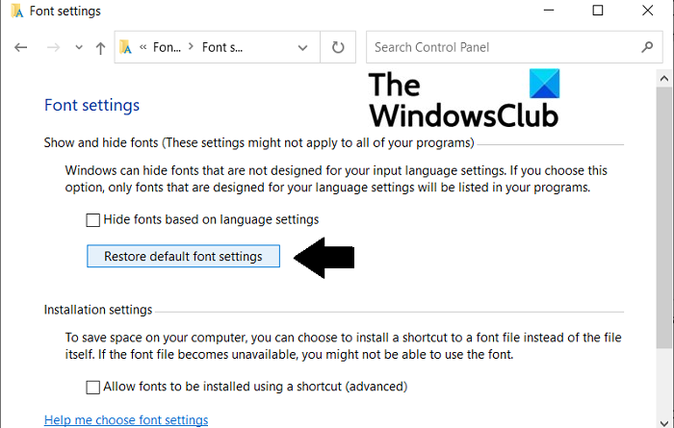Go back with the left arrow button
This screenshot has width=674, height=428.
point(20,47)
